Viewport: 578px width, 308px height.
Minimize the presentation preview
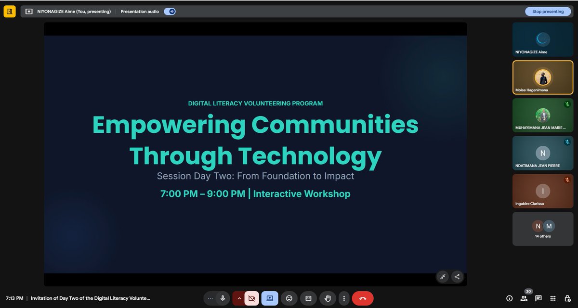coord(443,276)
